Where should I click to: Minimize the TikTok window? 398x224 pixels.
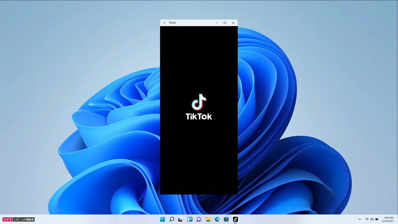pos(217,23)
